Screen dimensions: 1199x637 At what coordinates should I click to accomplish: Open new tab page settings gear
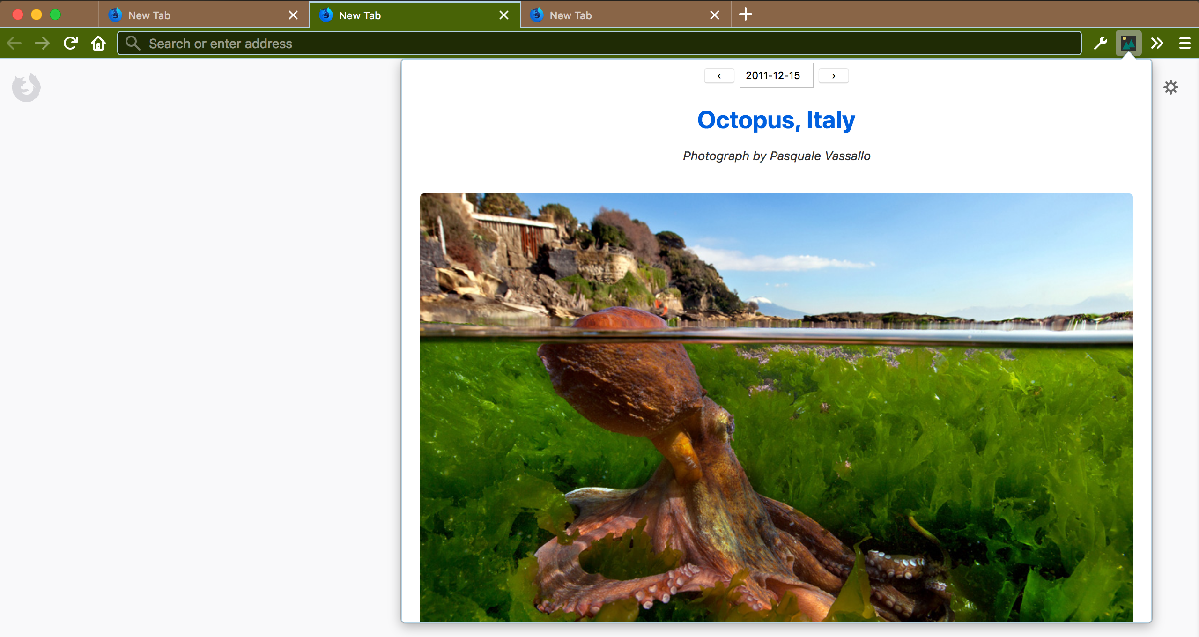(x=1170, y=87)
